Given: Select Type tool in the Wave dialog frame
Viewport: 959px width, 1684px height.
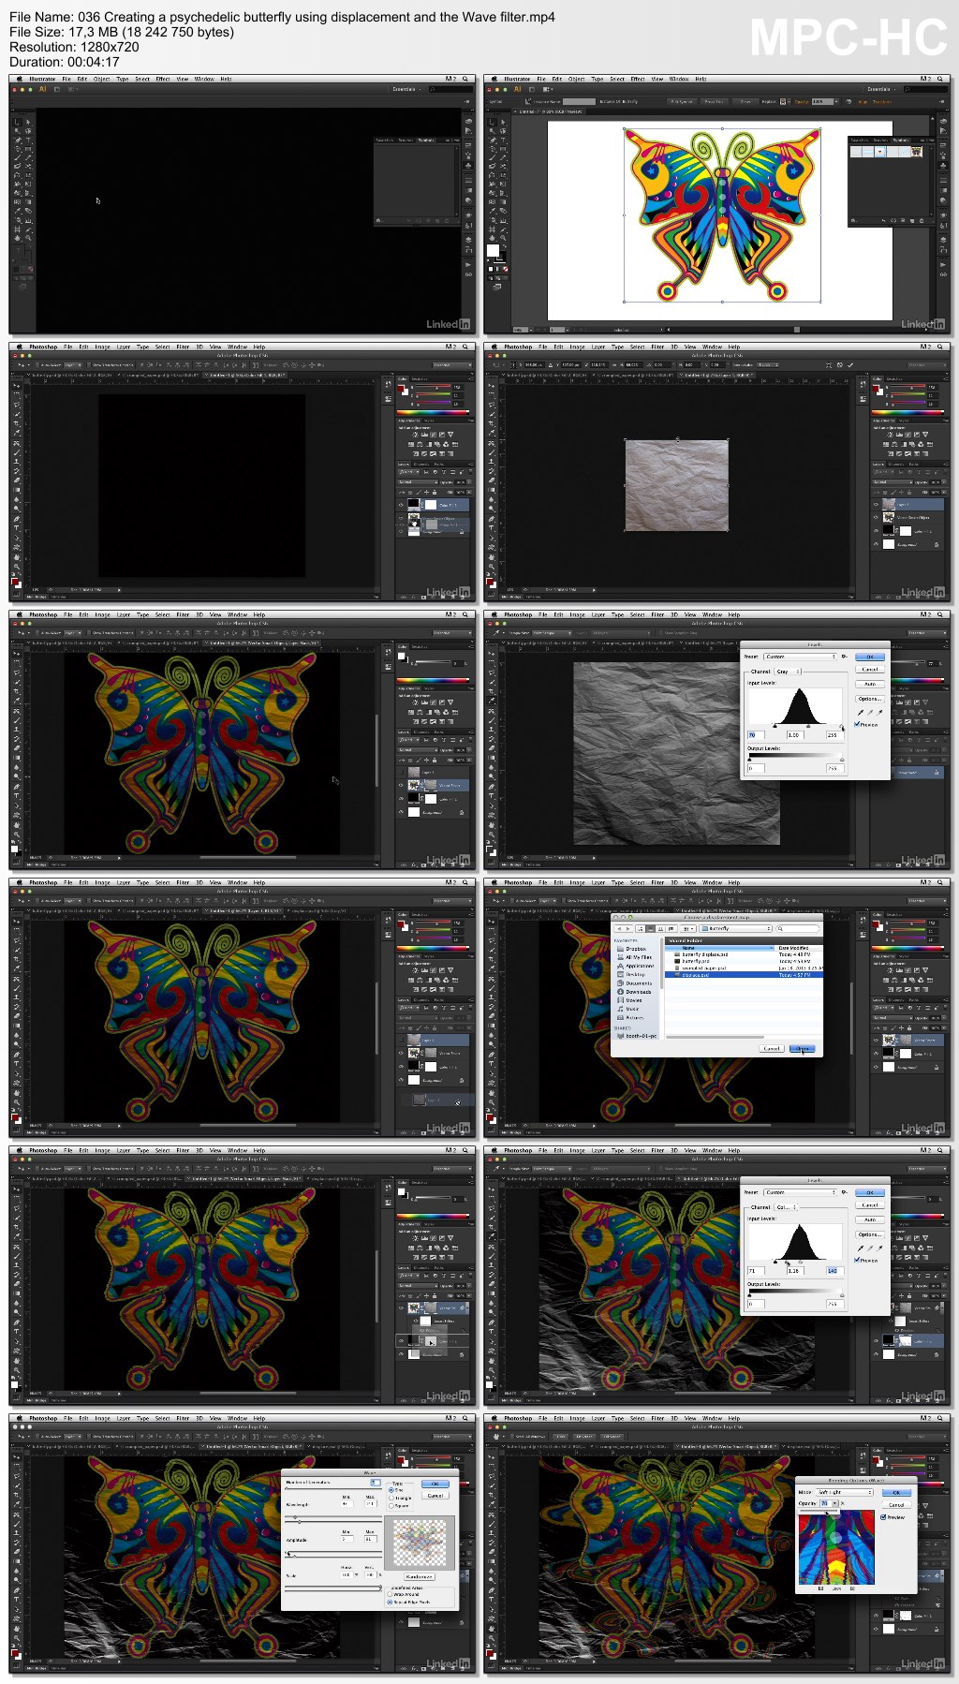Looking at the screenshot, I should [x=17, y=1599].
